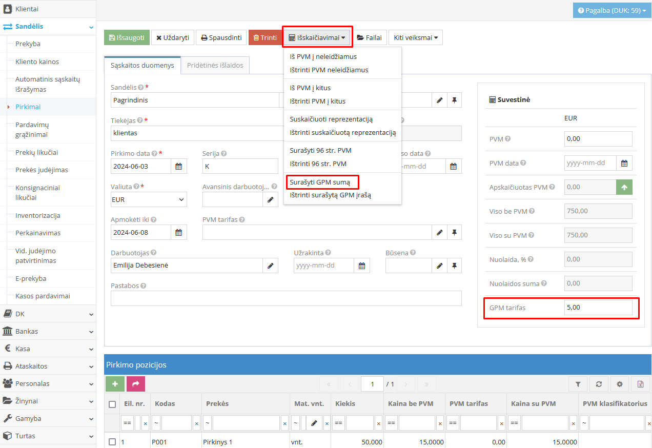Open grid settings gear icon

[x=619, y=384]
